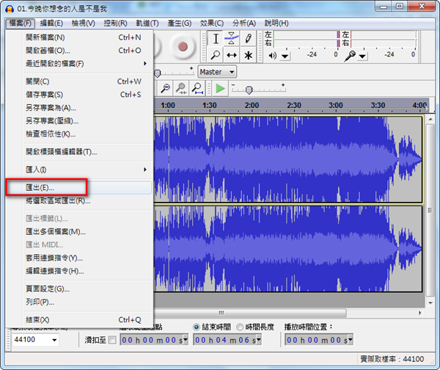The image size is (440, 370).
Task: Open the Master device dropdown
Action: [x=218, y=72]
